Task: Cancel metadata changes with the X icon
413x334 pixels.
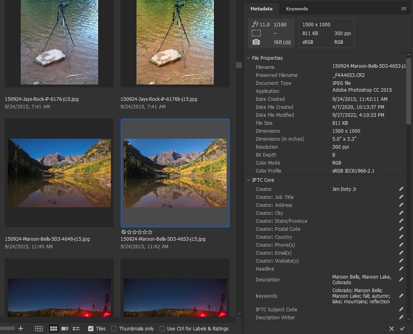Action: [x=391, y=328]
